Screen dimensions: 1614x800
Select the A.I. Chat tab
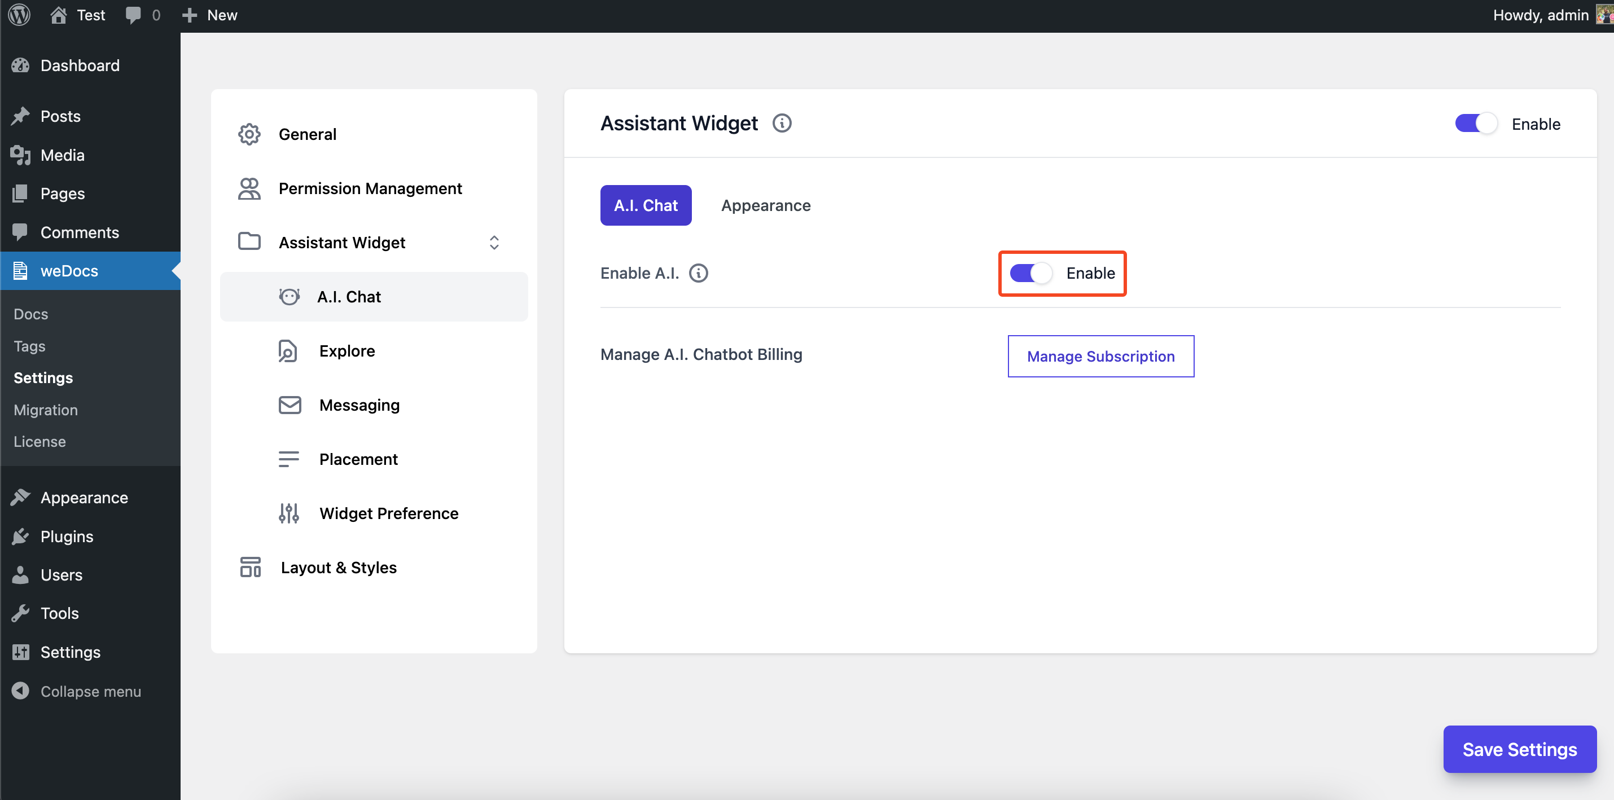646,205
